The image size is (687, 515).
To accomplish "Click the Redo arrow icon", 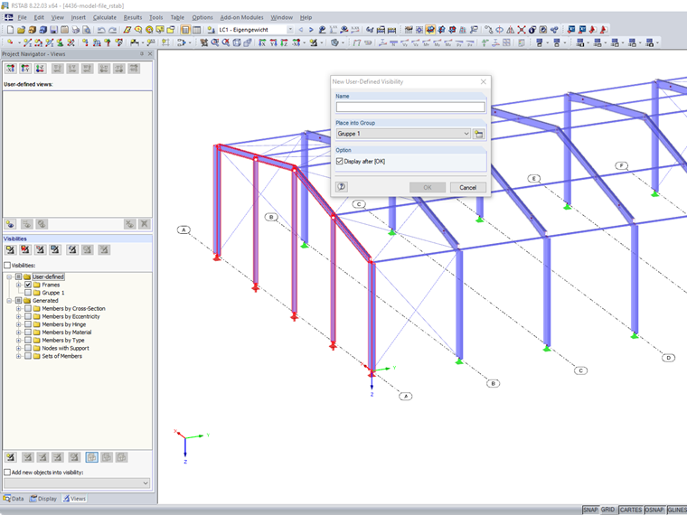I will (113, 30).
